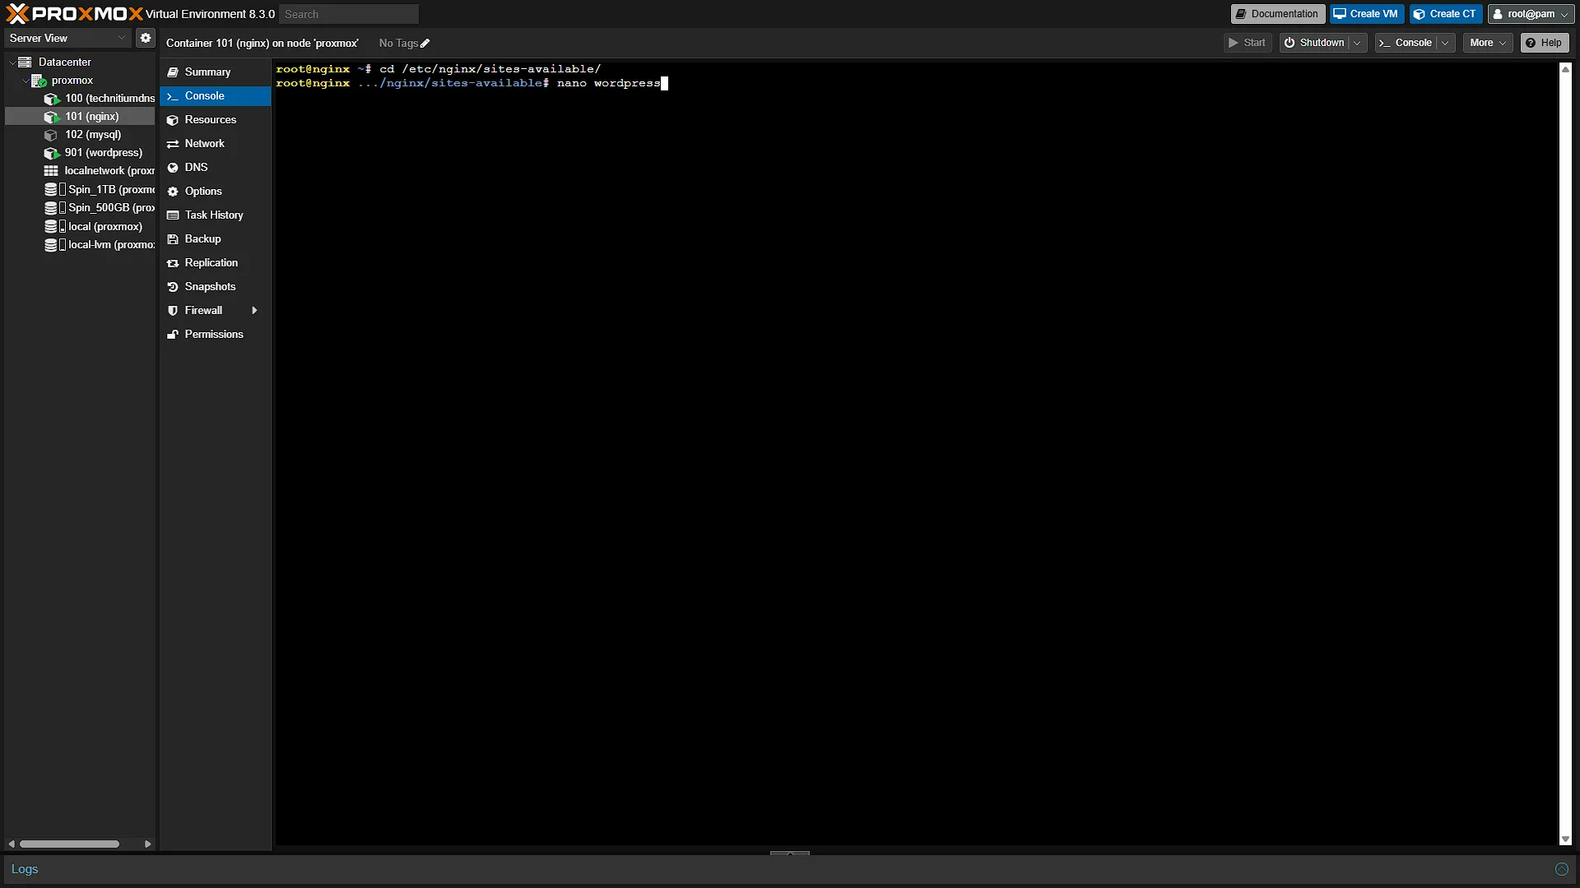This screenshot has width=1580, height=888.
Task: Open the Replication panel
Action: pyautogui.click(x=215, y=263)
